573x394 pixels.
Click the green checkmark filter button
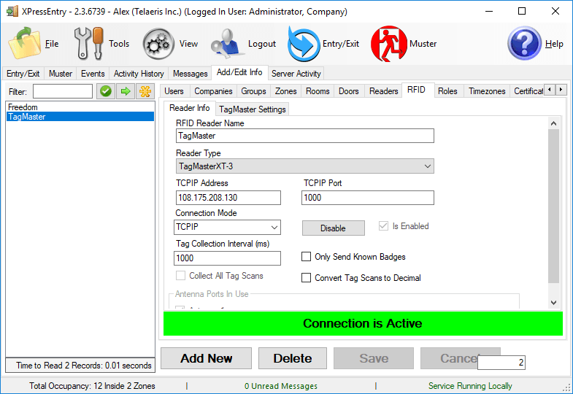point(106,91)
